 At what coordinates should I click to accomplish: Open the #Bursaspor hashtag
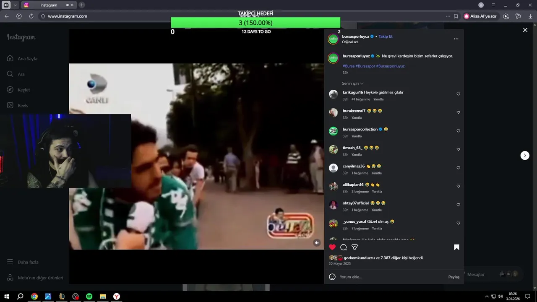(365, 66)
